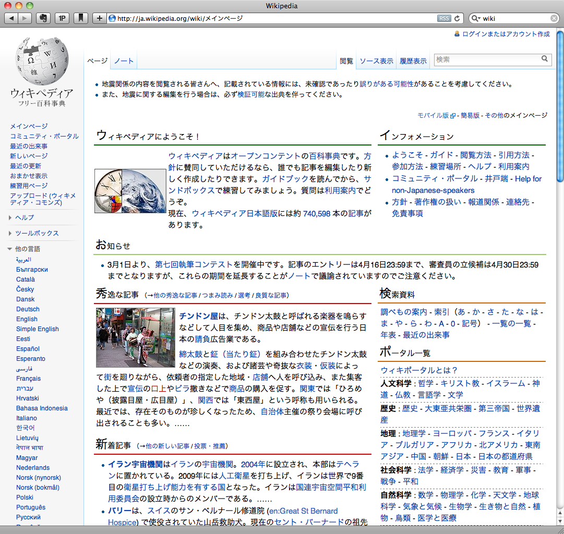The height and width of the screenshot is (534, 564).
Task: Open Help for non-Japanese-speakers link
Action: 467,185
